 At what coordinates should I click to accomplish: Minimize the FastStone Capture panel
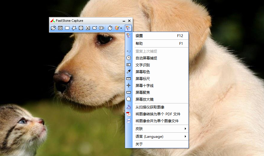[x=124, y=21]
